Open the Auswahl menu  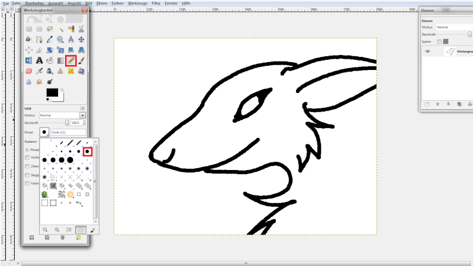[56, 4]
